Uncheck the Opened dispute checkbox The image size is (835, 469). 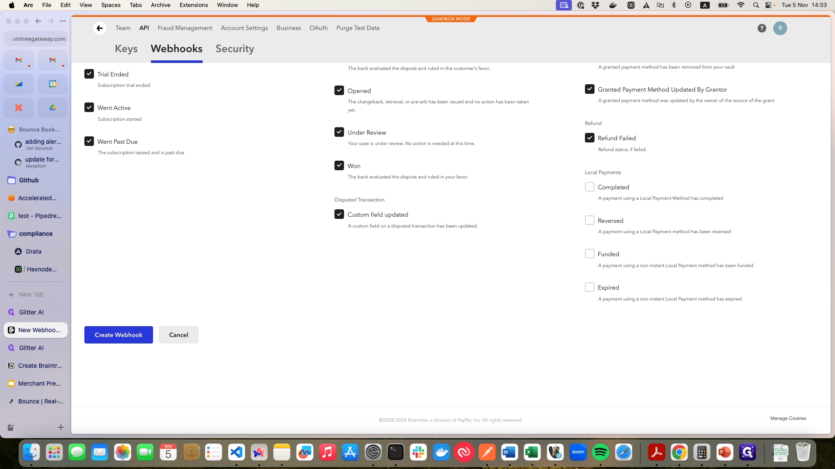(x=339, y=90)
